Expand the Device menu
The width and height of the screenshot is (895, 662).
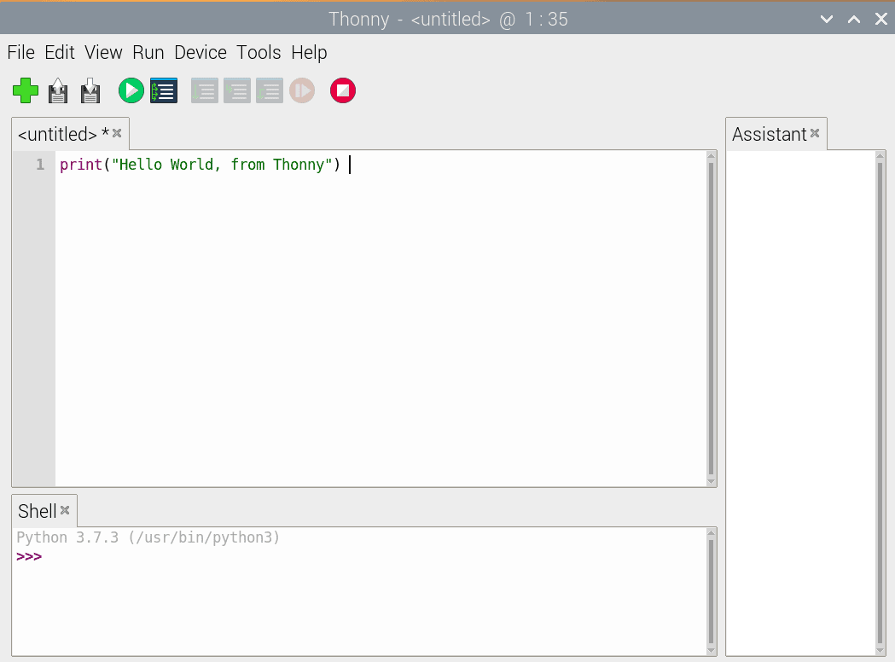click(201, 53)
